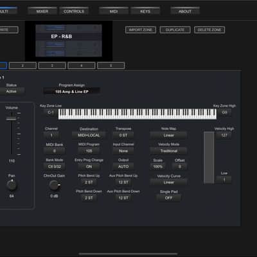Open Program Assign 105 Amp & Line EP

point(72,91)
